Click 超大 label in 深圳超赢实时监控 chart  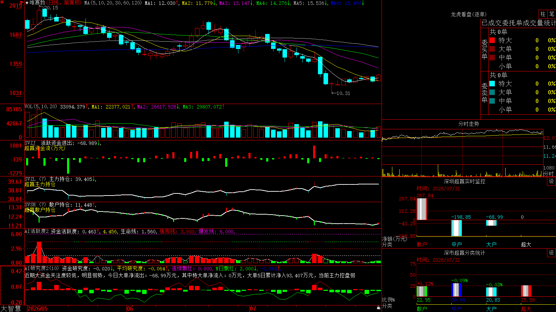pyautogui.click(x=526, y=244)
